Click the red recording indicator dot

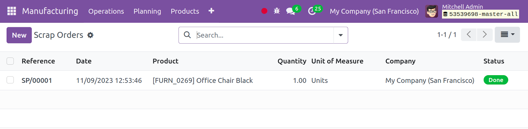[x=264, y=11]
